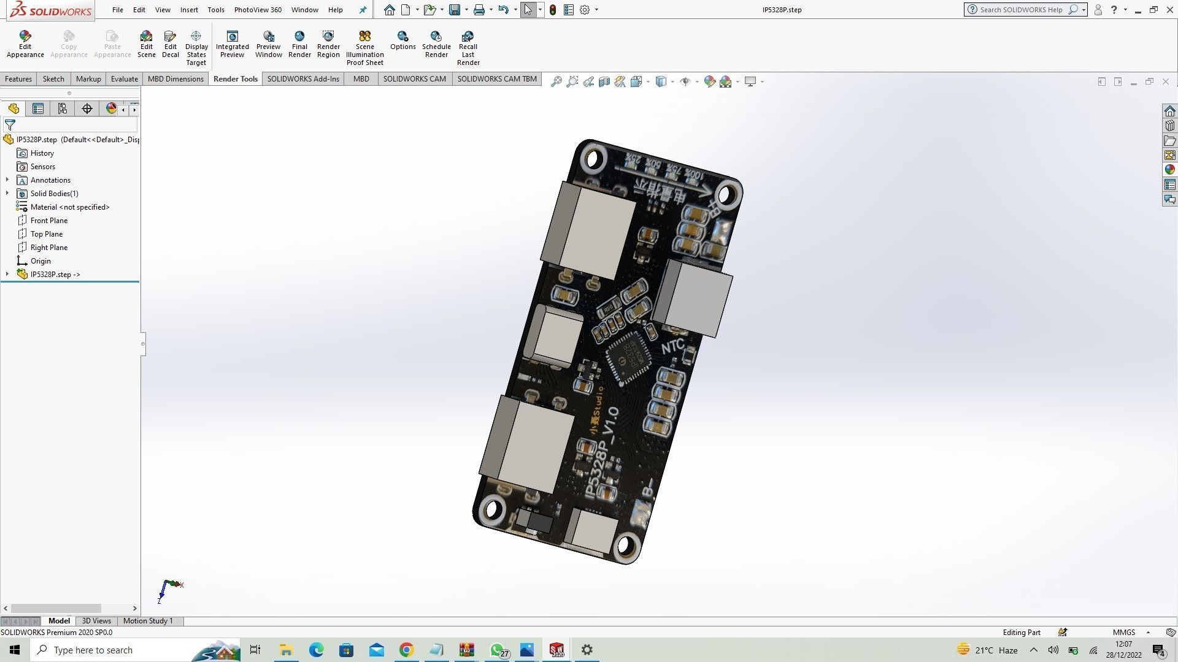Screen dimensions: 1178x662
Task: Expand the IP5328P.step feature node
Action: pyautogui.click(x=7, y=275)
